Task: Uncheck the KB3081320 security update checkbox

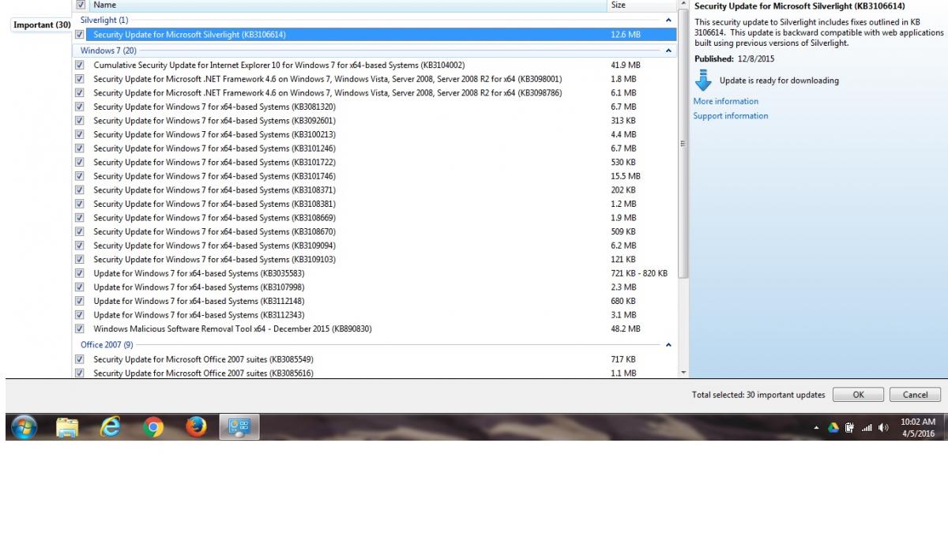Action: point(79,107)
